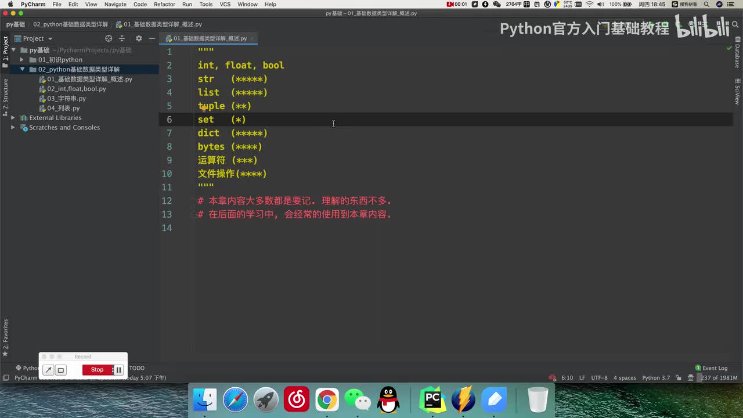Click cursor position 6:10 in status bar
This screenshot has height=418, width=743.
(x=567, y=378)
